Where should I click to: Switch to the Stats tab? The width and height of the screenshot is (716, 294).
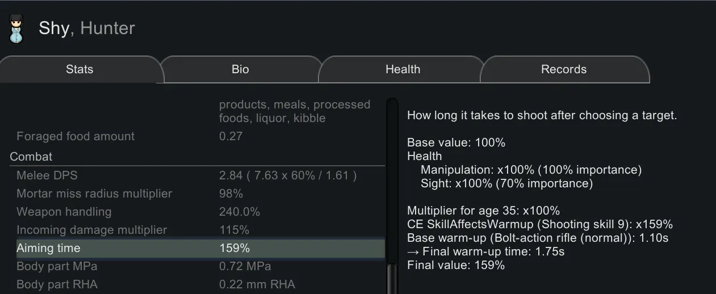79,69
